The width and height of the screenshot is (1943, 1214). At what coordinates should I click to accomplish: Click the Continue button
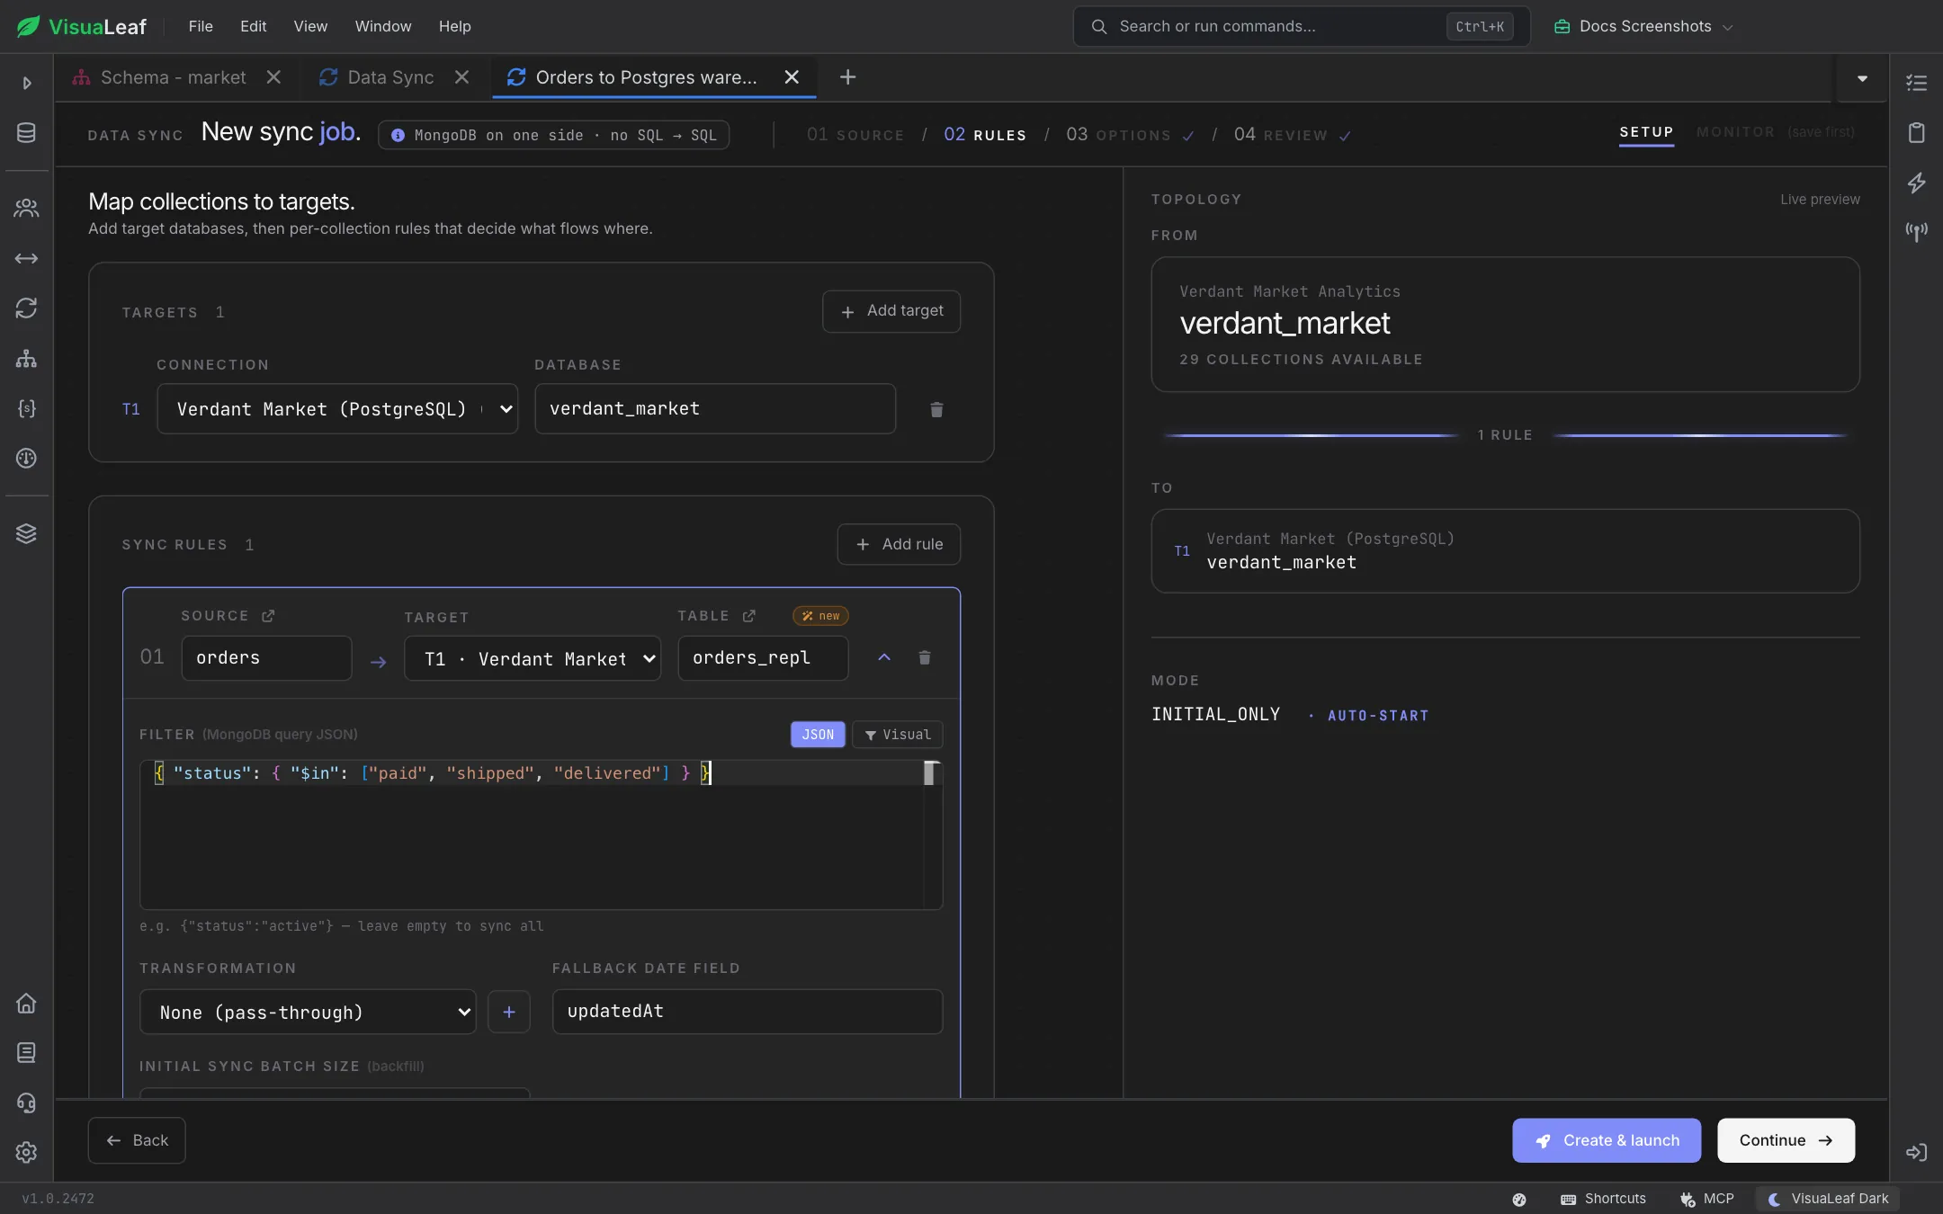pos(1786,1140)
